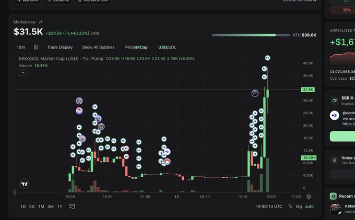Image resolution: width=355 pixels, height=220 pixels.
Task: Click the 21:00 time axis label
Action: pyautogui.click(x=145, y=197)
